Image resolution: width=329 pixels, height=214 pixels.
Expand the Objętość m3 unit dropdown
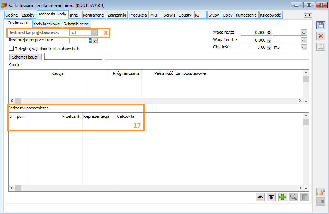click(x=304, y=48)
